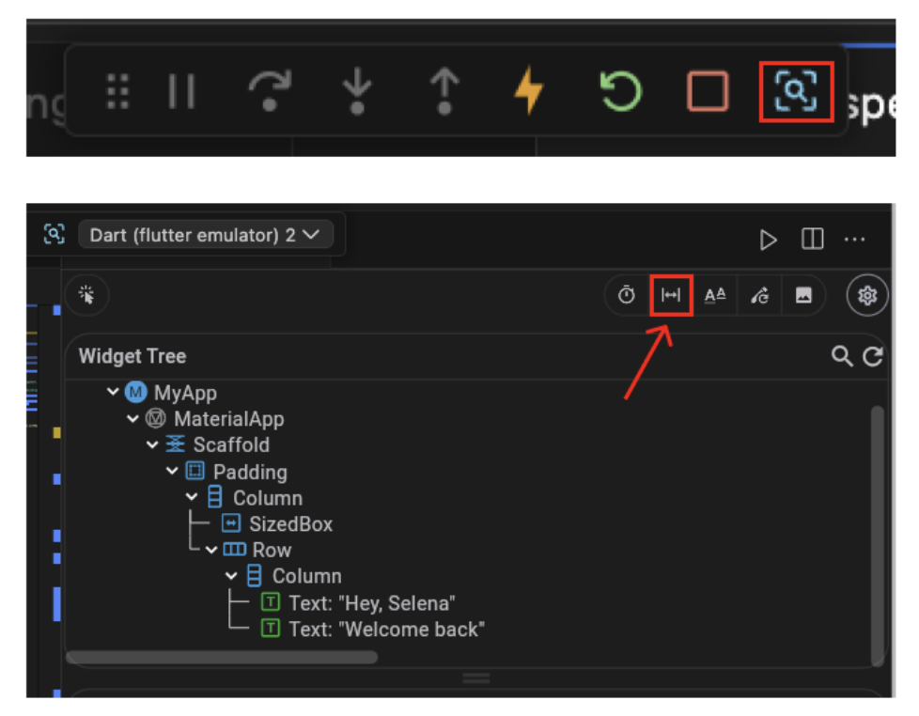This screenshot has height=716, width=919.
Task: Open the Dart (flutter emulator) 2 dropdown
Action: tap(206, 235)
